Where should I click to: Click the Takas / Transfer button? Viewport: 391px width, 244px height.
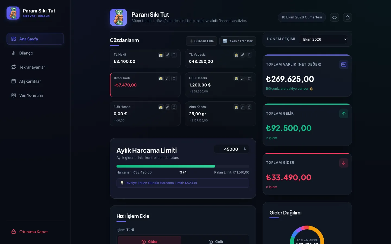238,41
